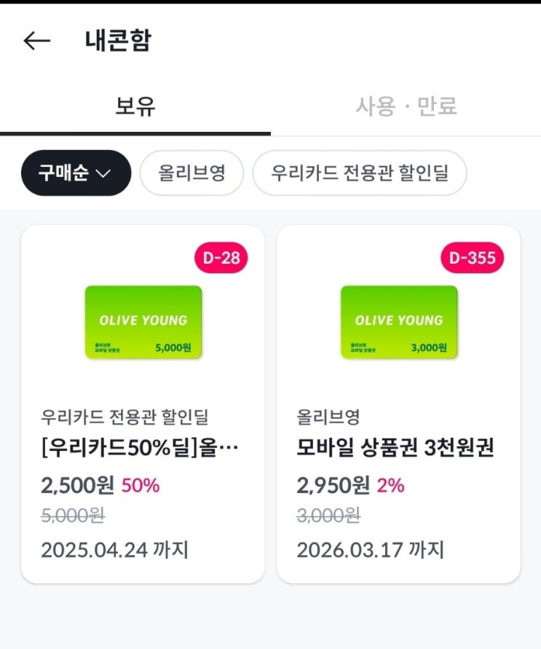The image size is (541, 649).
Task: Select the 2,950원 2% price line
Action: click(350, 485)
